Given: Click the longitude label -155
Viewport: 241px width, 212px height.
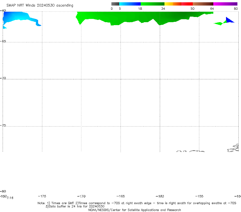Looking at the screenshot, I should coord(199,196).
